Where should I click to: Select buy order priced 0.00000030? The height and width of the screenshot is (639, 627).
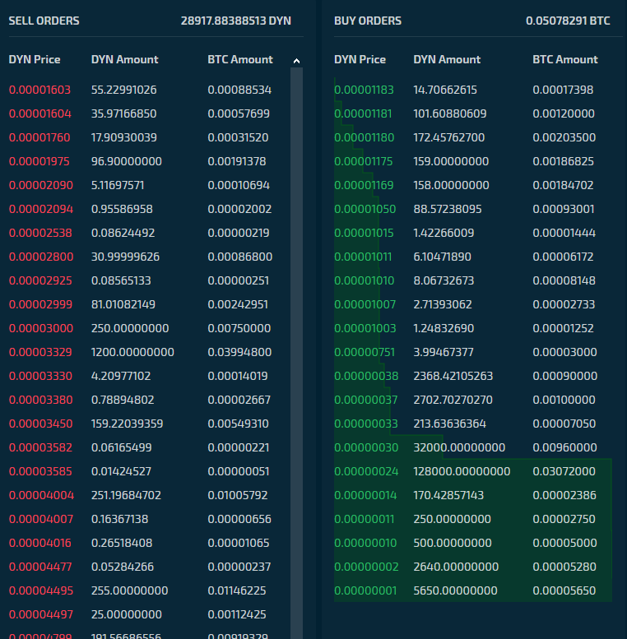click(x=473, y=447)
